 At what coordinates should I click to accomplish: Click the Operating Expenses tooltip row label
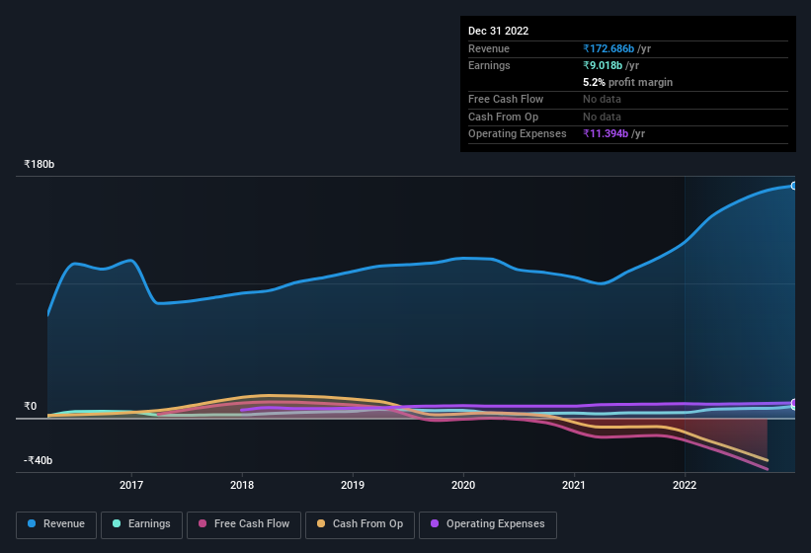point(518,134)
